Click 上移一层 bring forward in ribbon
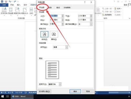The height and width of the screenshot is (99, 131). tap(107, 9)
